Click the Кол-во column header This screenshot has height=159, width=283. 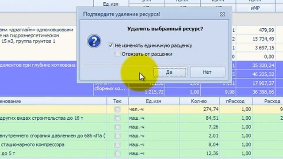(199, 101)
